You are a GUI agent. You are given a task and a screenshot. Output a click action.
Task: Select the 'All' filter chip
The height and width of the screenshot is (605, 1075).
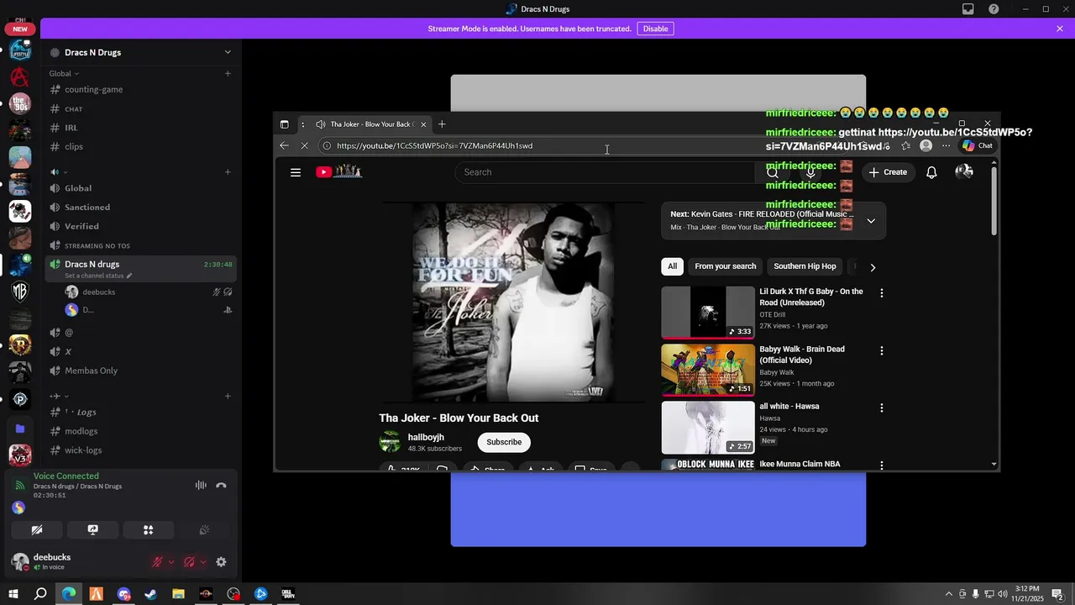click(672, 266)
